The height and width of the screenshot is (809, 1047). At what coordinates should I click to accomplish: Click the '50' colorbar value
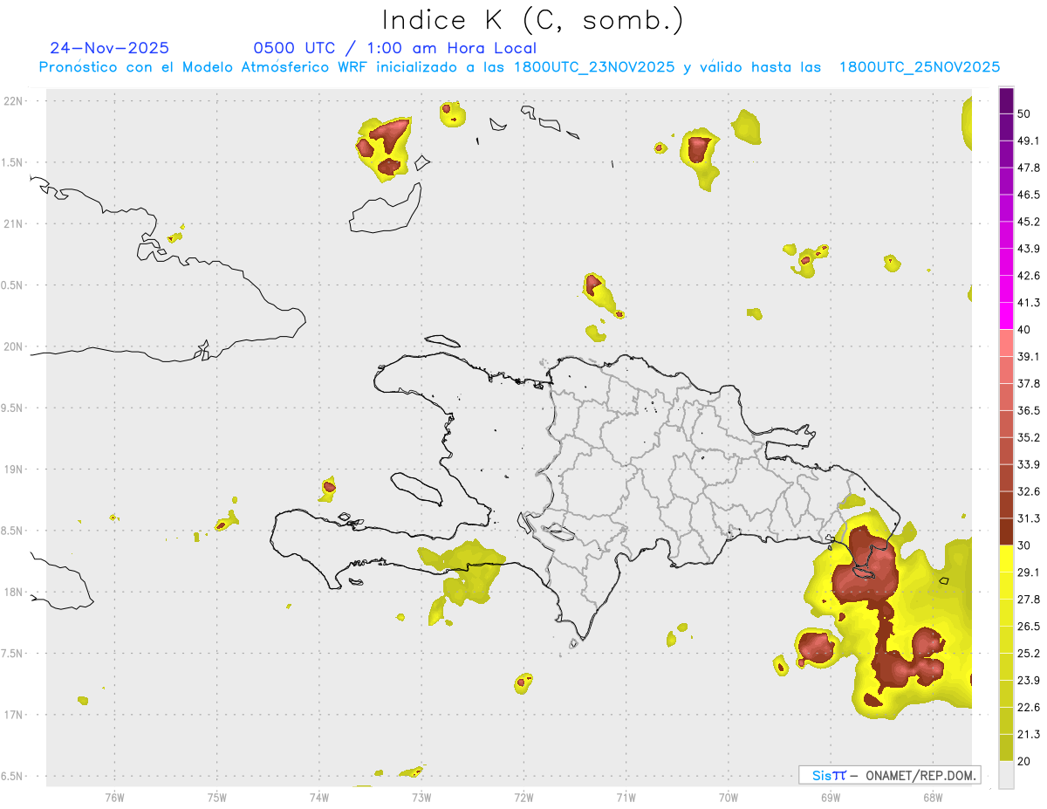pyautogui.click(x=1024, y=113)
